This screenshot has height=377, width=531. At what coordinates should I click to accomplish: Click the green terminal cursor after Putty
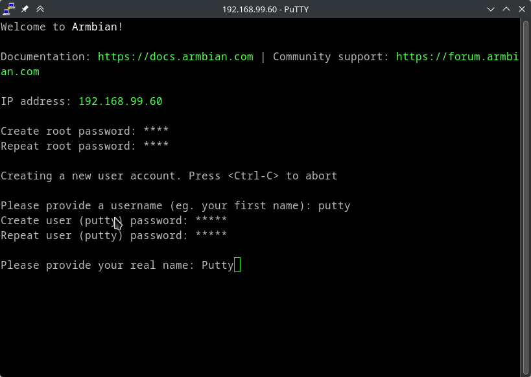coord(237,265)
